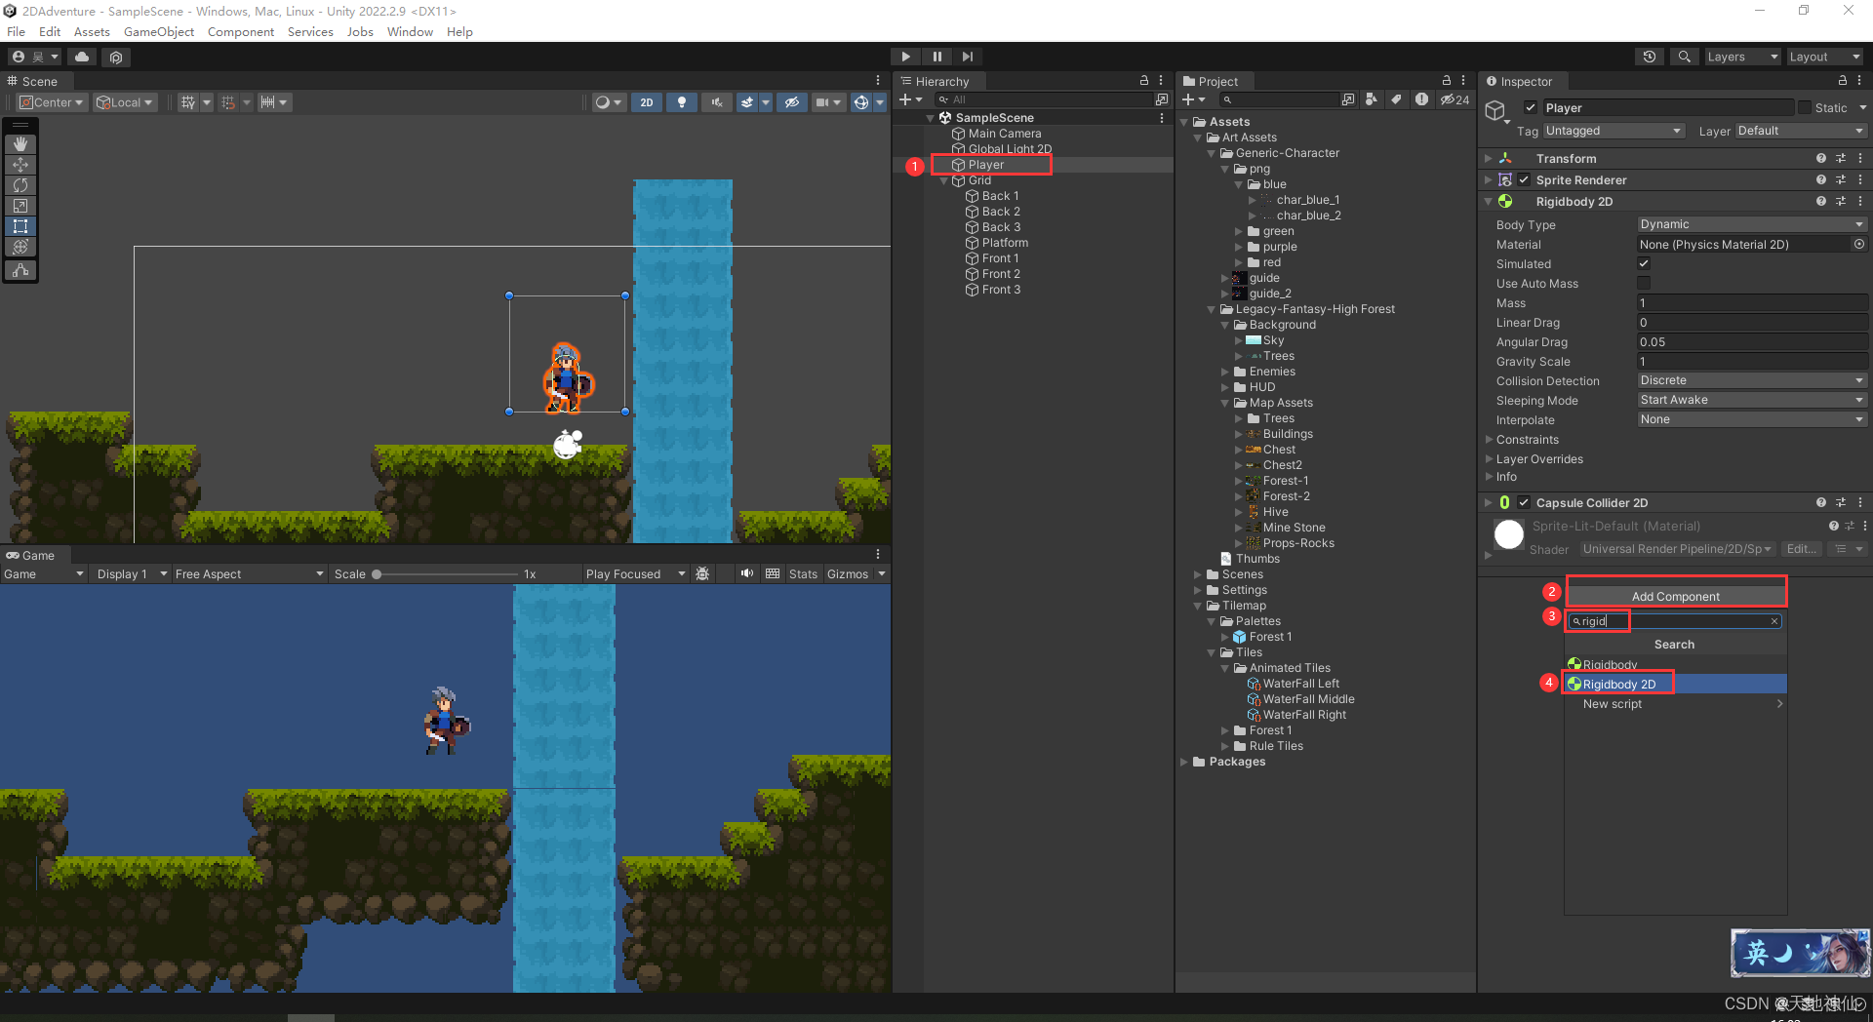Viewport: 1873px width, 1022px height.
Task: Select the Hand tool in Scene tools
Action: tap(20, 144)
